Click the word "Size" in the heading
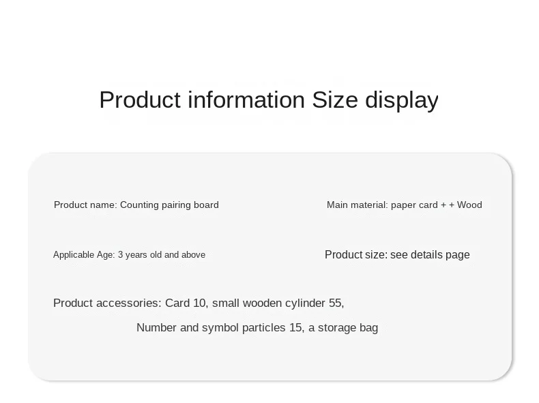Viewport: 539px width, 403px height. pos(335,100)
